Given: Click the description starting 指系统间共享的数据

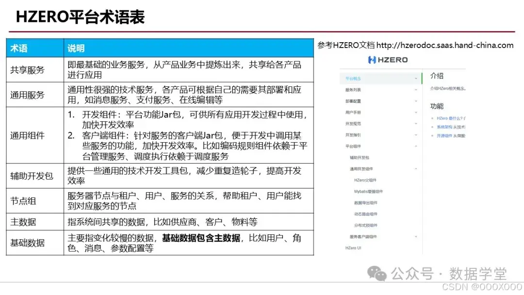Looking at the screenshot, I should click(163, 222).
